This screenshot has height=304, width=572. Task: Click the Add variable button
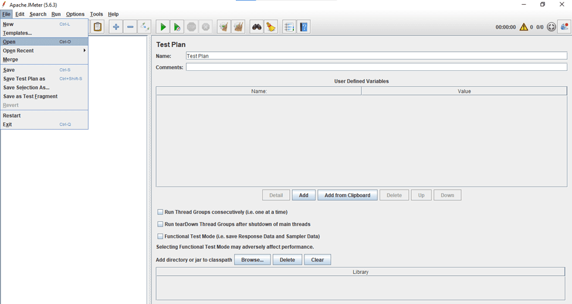303,195
